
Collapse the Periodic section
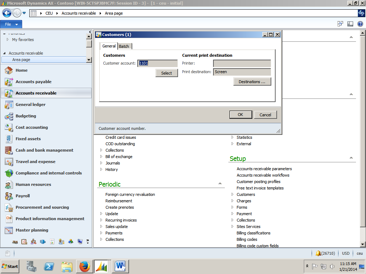pos(220,183)
